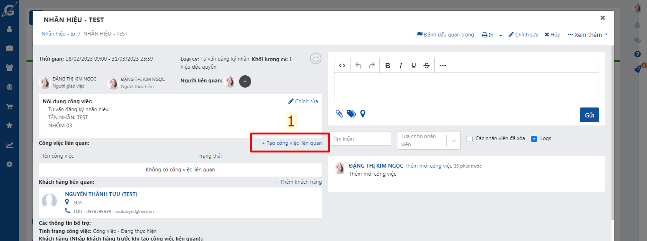
Task: Toggle source code view in editor
Action: coord(342,65)
